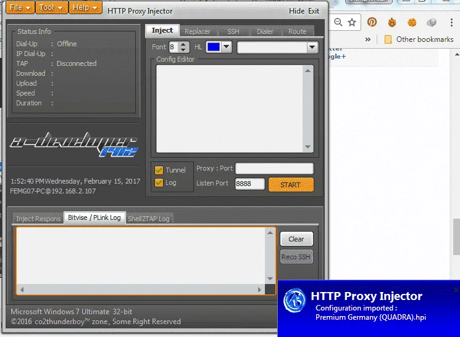460x337 pixels.
Task: Open the Tool menu
Action: point(52,7)
